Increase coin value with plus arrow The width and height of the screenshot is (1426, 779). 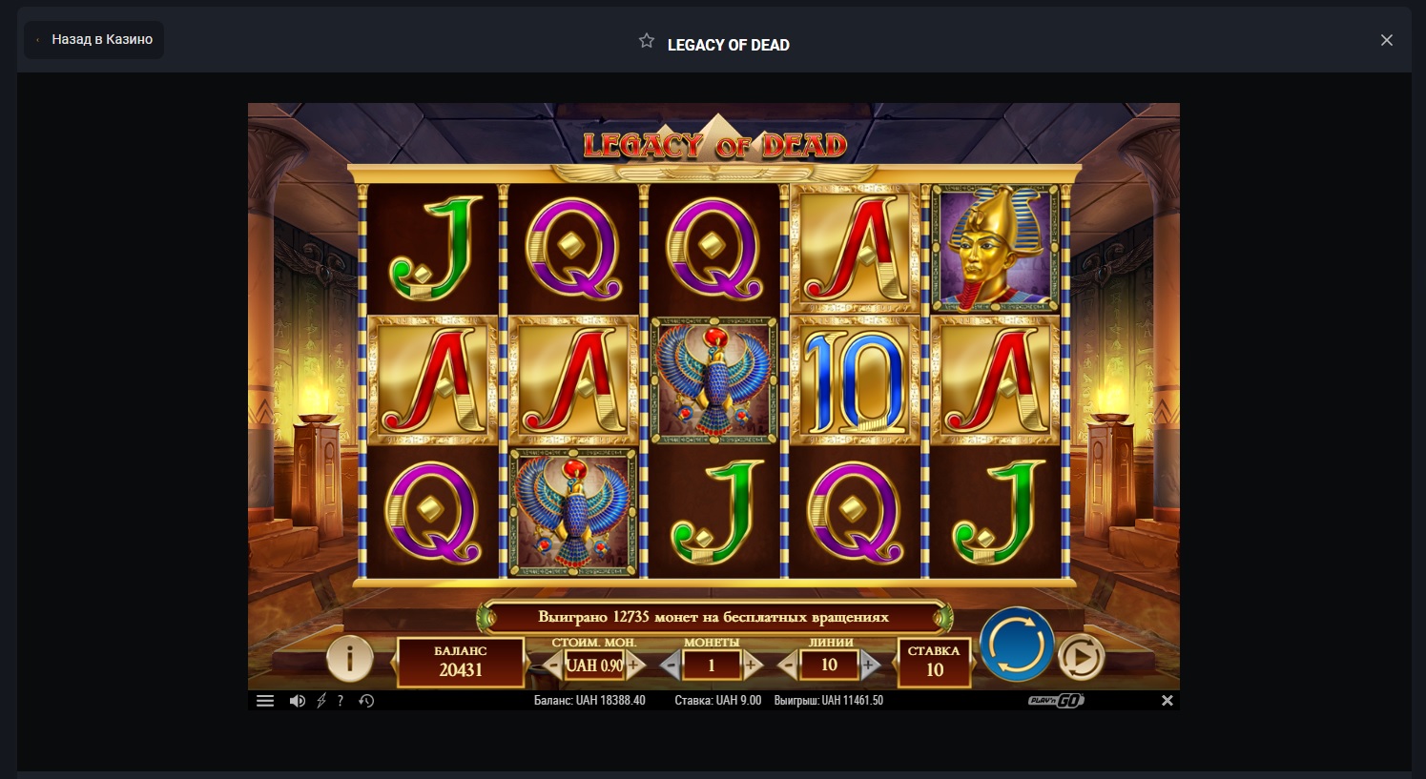(634, 666)
